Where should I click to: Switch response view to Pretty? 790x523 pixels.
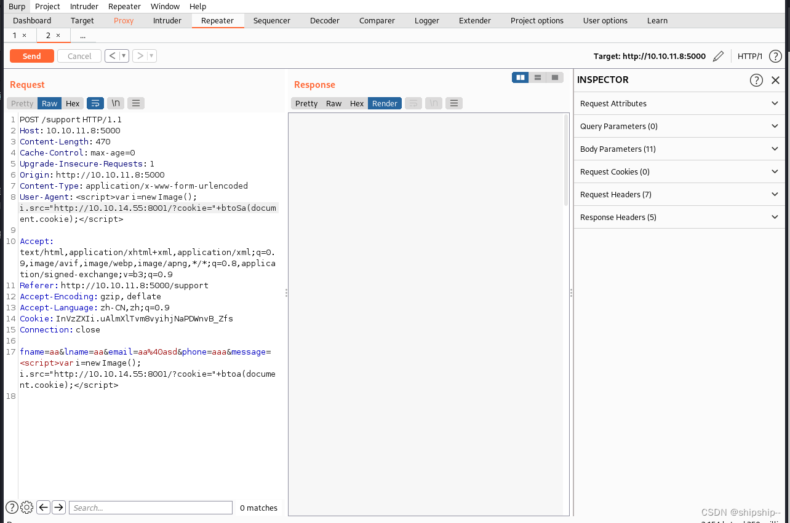click(x=306, y=103)
